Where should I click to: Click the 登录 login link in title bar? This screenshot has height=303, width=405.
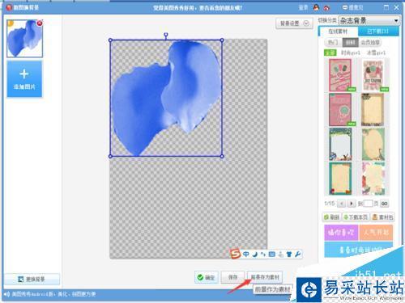[303, 7]
